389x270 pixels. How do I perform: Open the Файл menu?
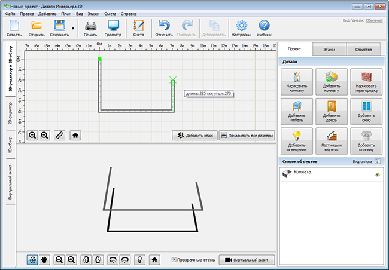[10, 14]
